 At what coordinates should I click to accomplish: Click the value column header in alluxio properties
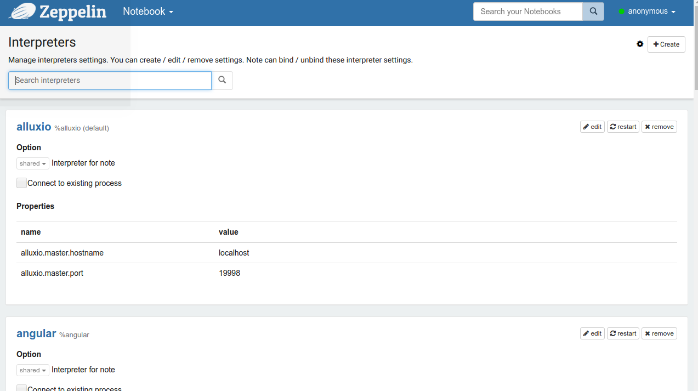(x=229, y=232)
